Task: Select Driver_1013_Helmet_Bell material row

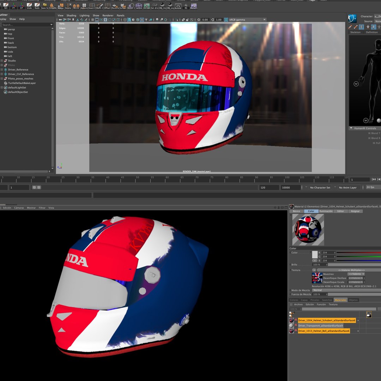Action: point(323,331)
